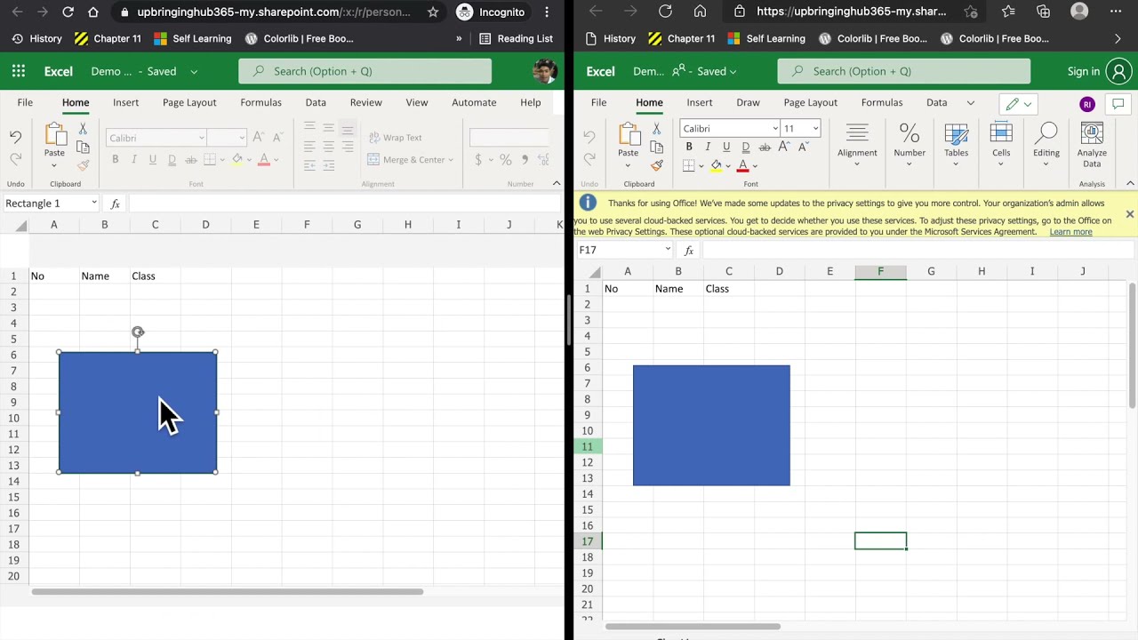1138x640 pixels.
Task: Toggle Italic in the right Excel ribbon
Action: point(708,147)
